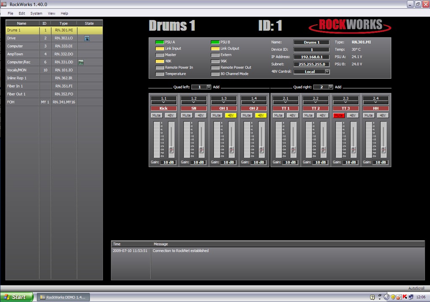Viewport: 430px width, 302px height.
Task: Click the IP Address field 192.168.0.1
Action: 312,57
